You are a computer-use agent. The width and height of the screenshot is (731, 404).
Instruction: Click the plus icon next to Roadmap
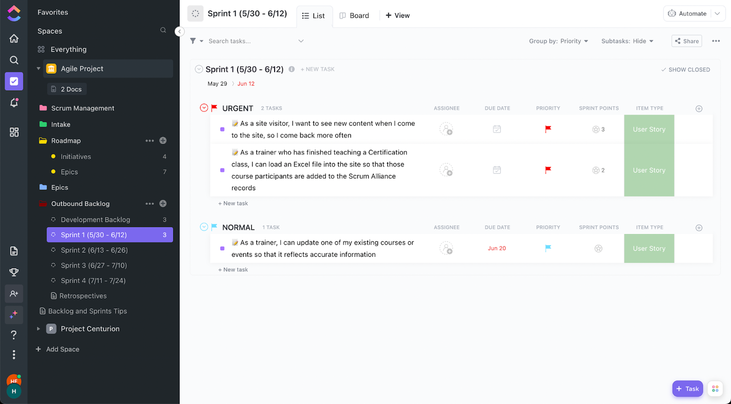[163, 141]
